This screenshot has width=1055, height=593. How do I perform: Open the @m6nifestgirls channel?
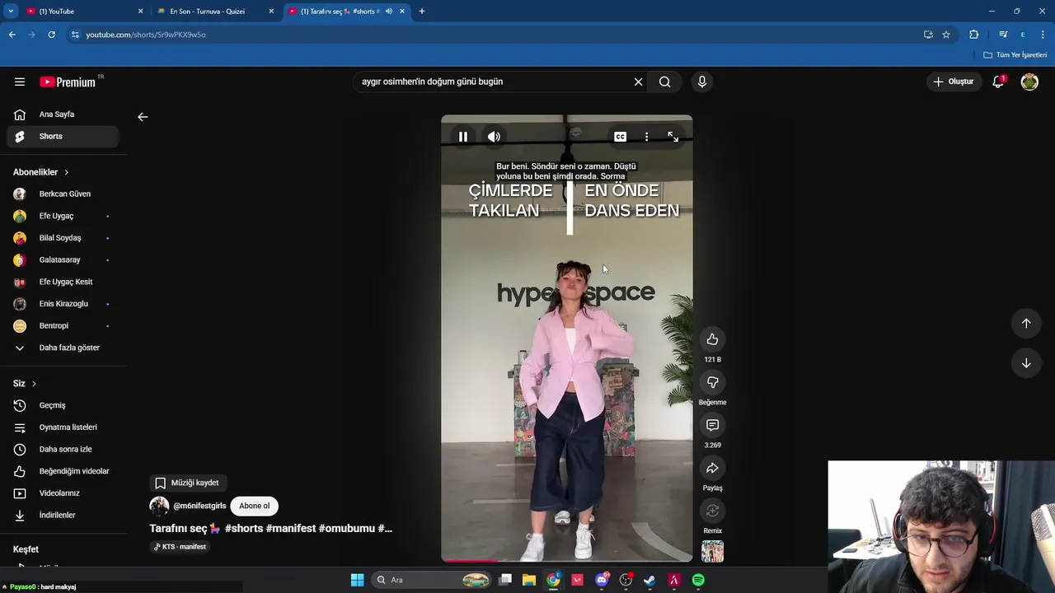tap(199, 506)
